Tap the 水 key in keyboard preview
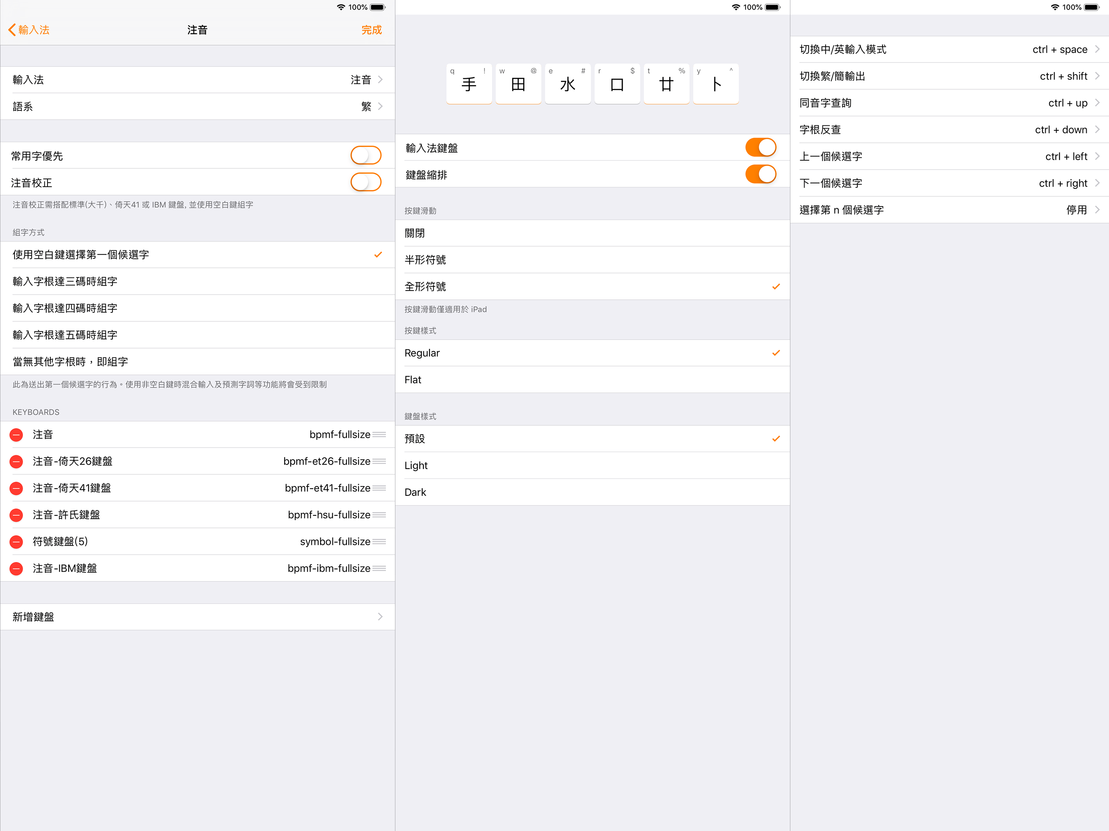The width and height of the screenshot is (1109, 831). pos(567,84)
